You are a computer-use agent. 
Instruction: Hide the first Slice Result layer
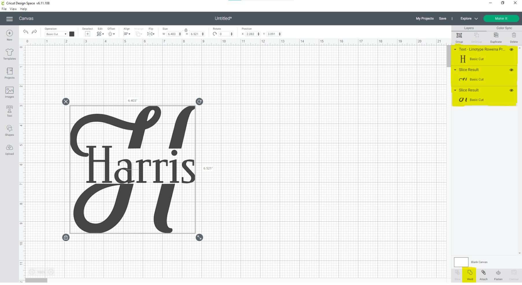pyautogui.click(x=511, y=70)
